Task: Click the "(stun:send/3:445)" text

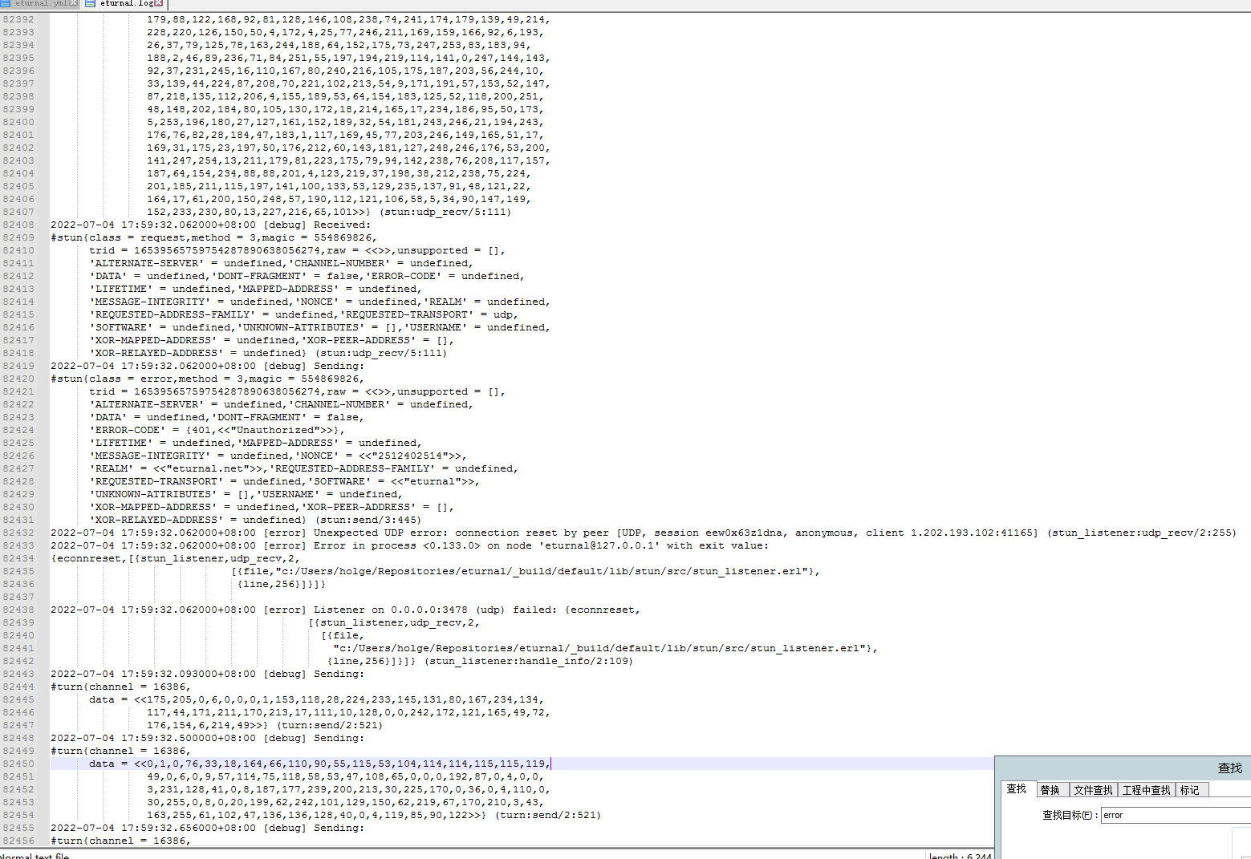Action: click(368, 520)
